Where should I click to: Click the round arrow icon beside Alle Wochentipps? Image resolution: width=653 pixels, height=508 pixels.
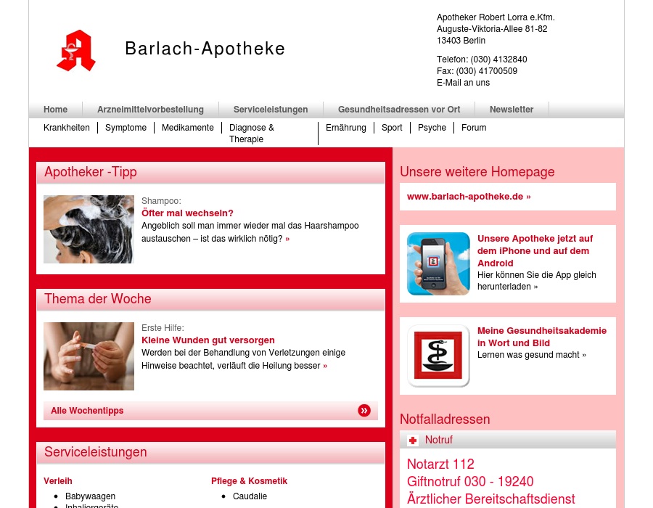click(364, 411)
